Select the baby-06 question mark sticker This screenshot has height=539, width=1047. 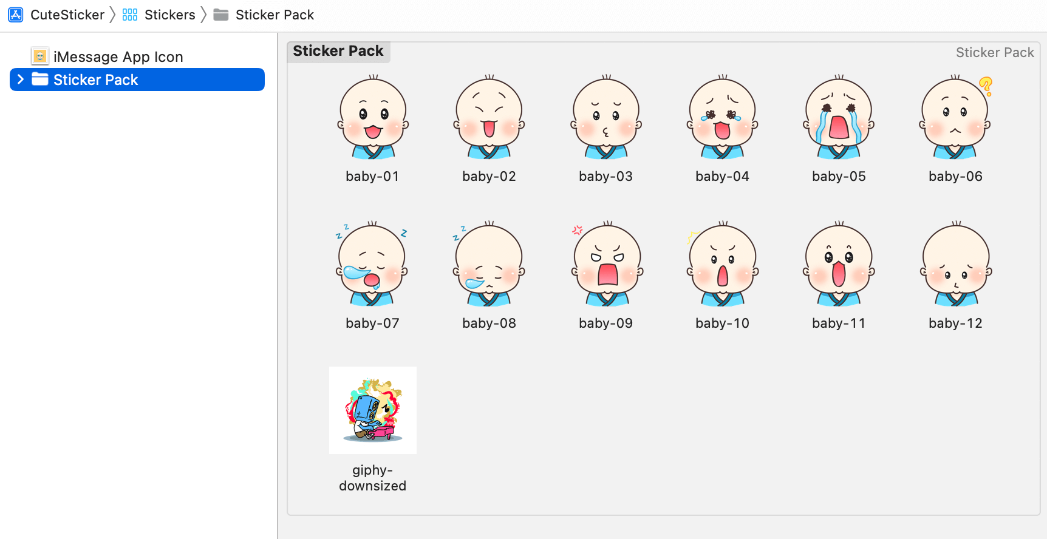click(x=955, y=118)
